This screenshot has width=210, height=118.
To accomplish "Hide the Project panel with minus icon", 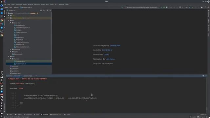I will point(50,10).
